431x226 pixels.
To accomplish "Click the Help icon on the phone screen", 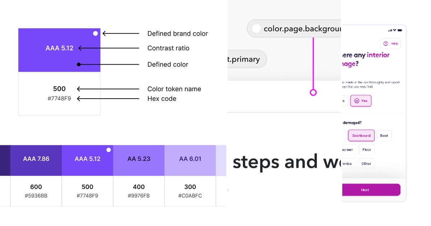I will tap(385, 43).
